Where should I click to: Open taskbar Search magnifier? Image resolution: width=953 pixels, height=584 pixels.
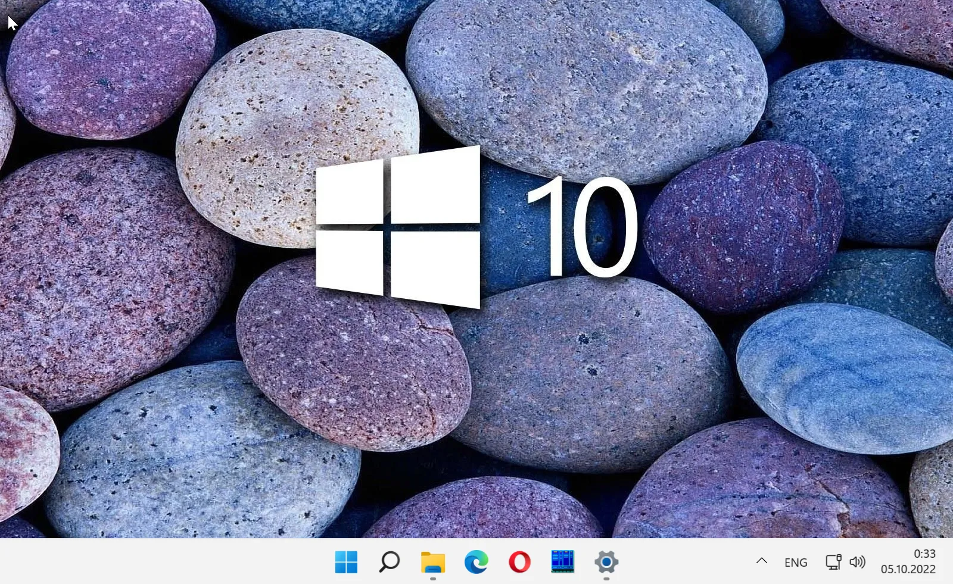390,561
